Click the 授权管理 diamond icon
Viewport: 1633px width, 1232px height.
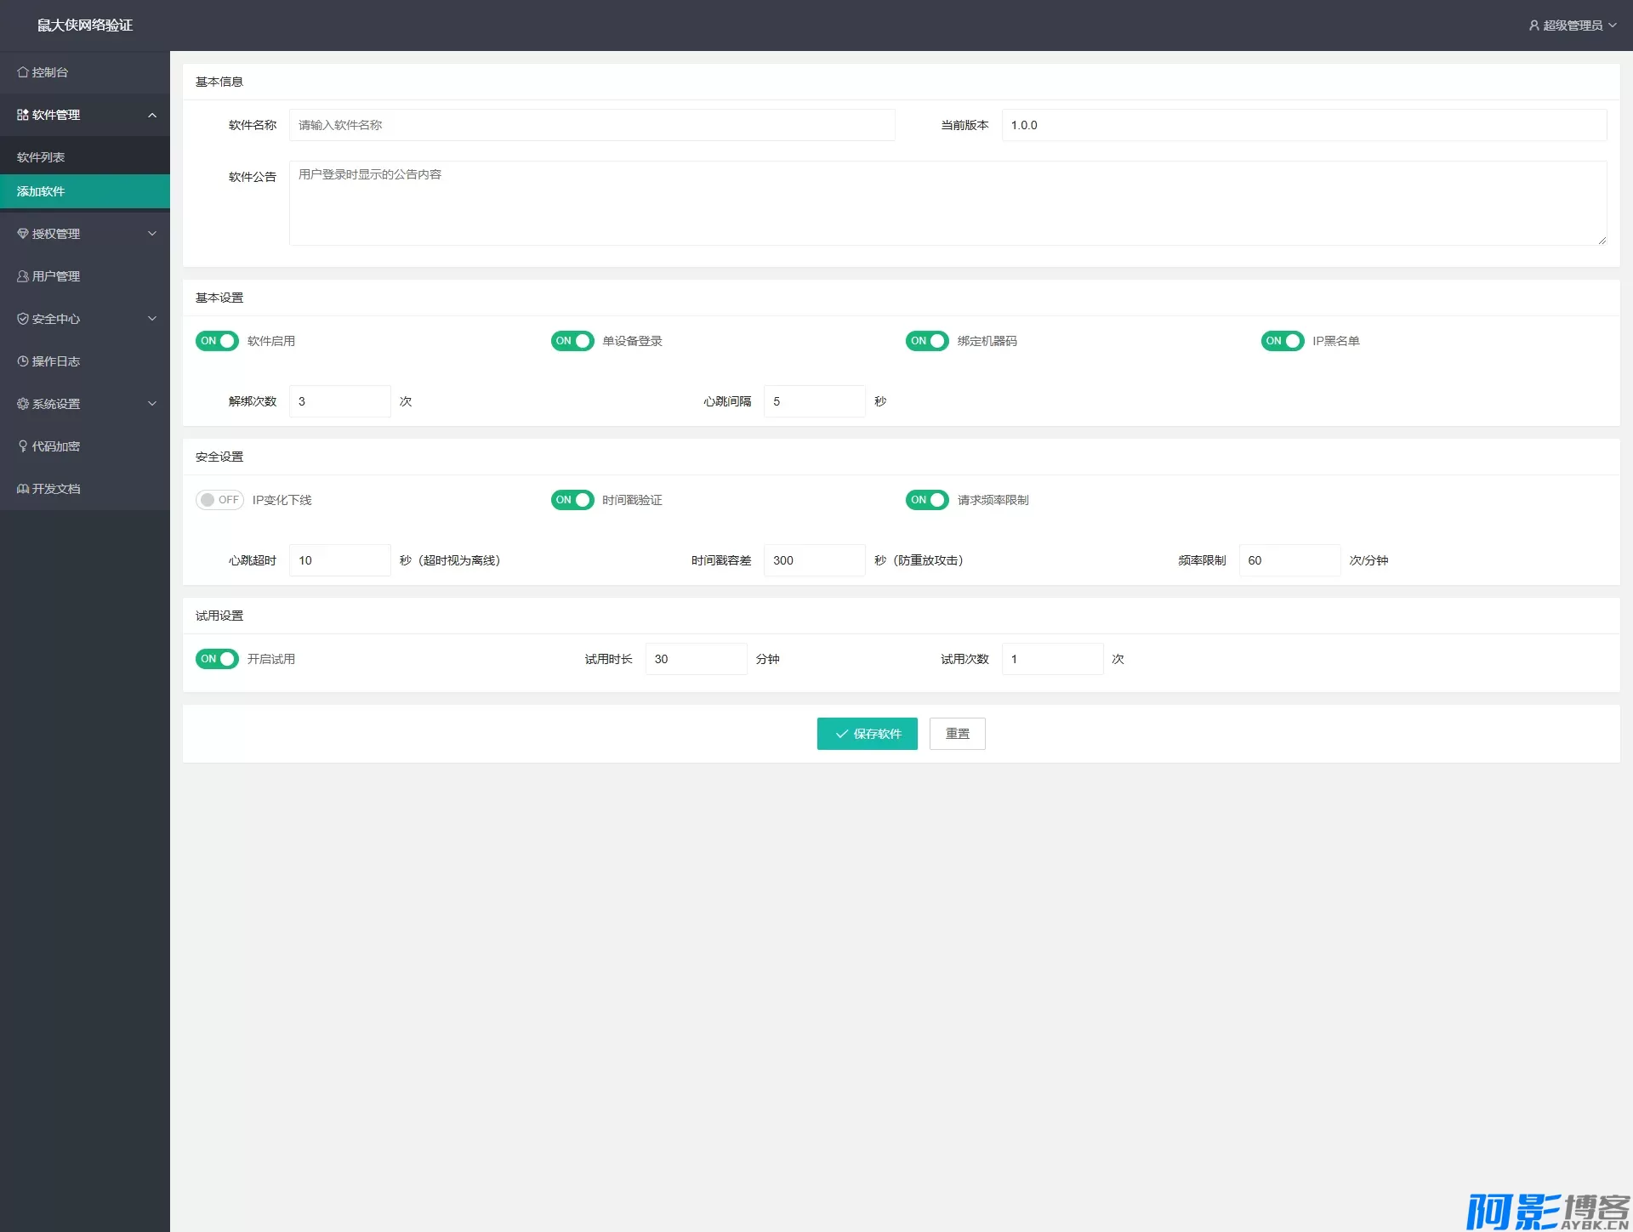tap(23, 234)
